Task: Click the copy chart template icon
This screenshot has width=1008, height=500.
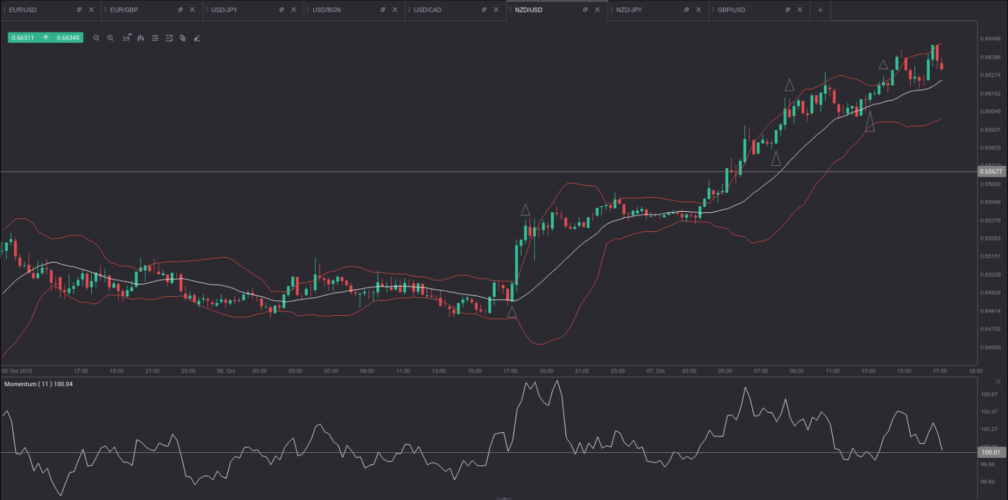Action: tap(183, 38)
